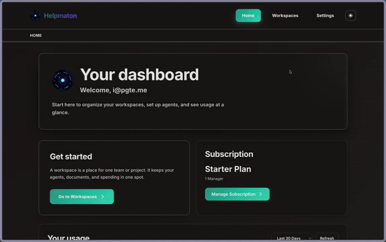This screenshot has height=242, width=386.
Task: Click the 'Subscription' heading
Action: click(229, 154)
